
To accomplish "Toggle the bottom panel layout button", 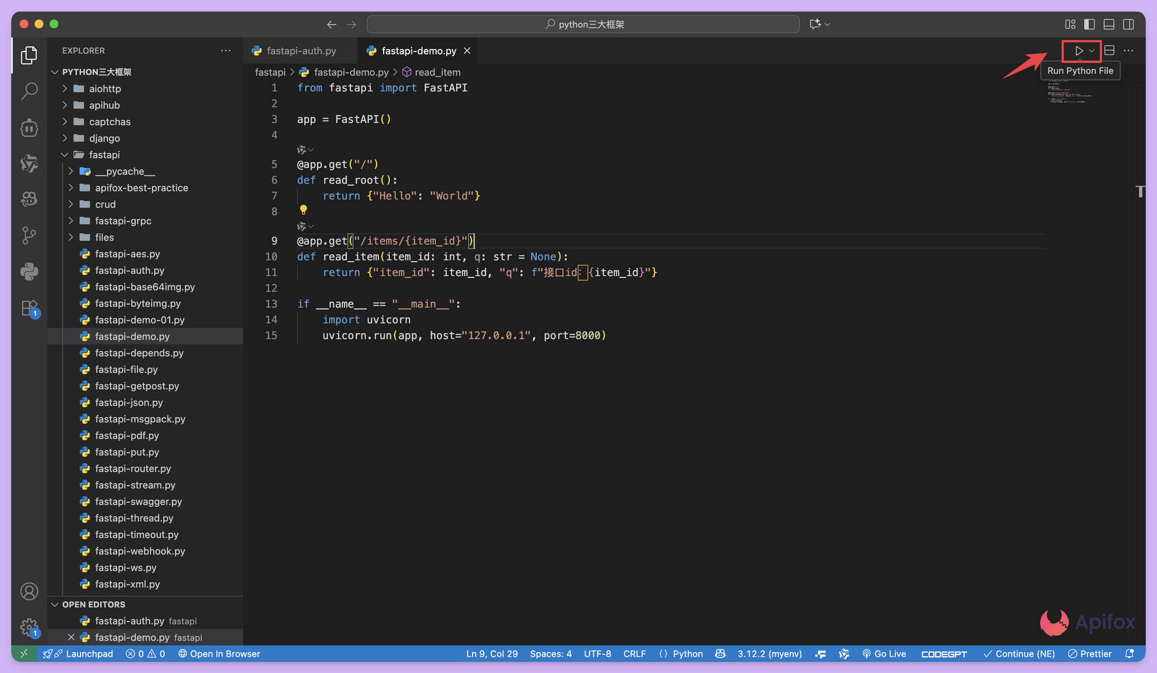I will pyautogui.click(x=1109, y=24).
